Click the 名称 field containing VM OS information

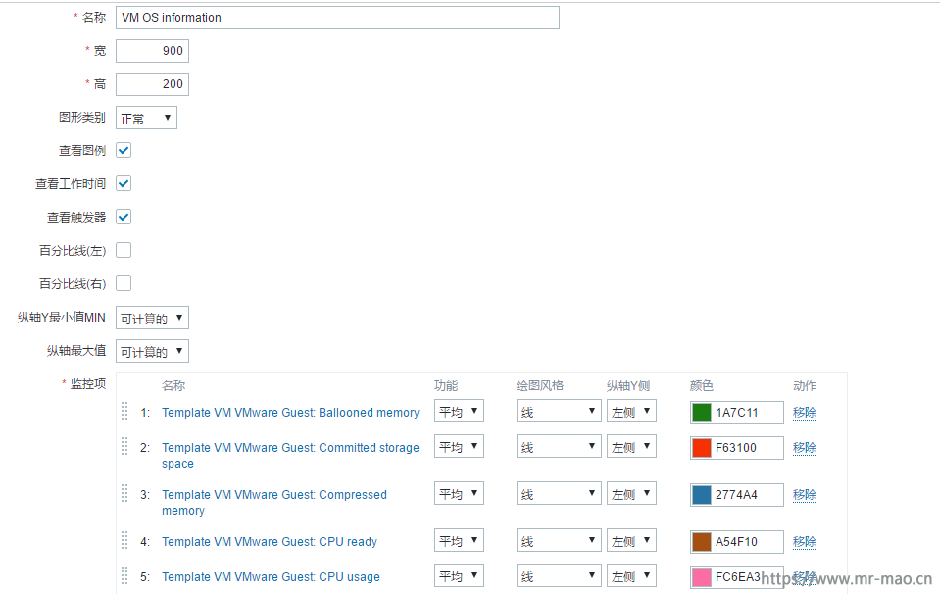coord(337,18)
